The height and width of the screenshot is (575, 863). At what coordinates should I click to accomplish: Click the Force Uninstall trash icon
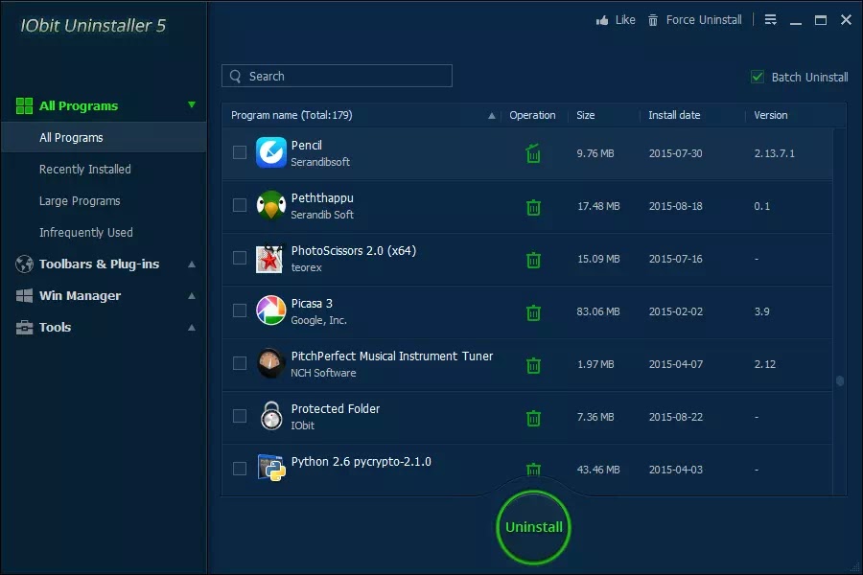click(x=653, y=20)
